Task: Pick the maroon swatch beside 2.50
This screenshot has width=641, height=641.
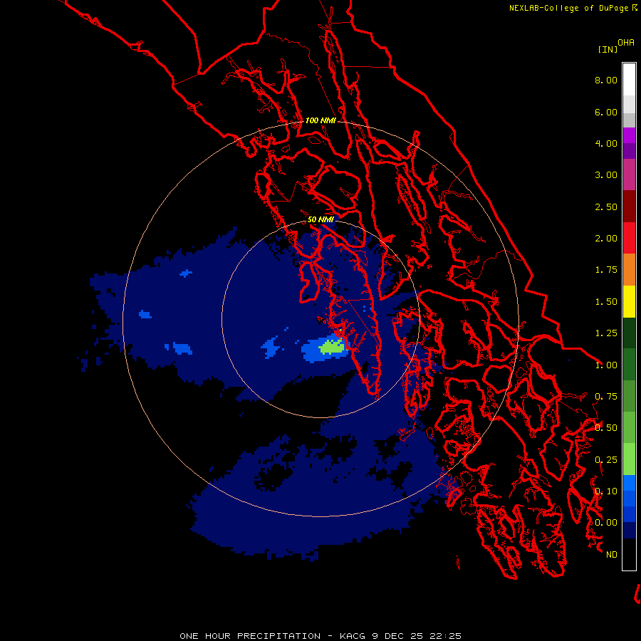Action: (629, 207)
